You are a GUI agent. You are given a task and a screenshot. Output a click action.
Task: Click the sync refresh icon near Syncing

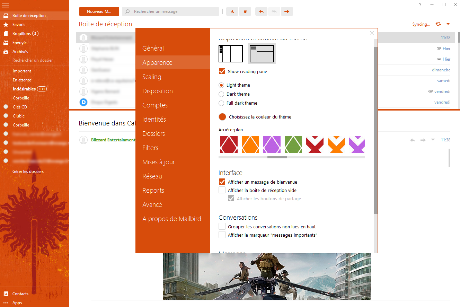(x=439, y=24)
